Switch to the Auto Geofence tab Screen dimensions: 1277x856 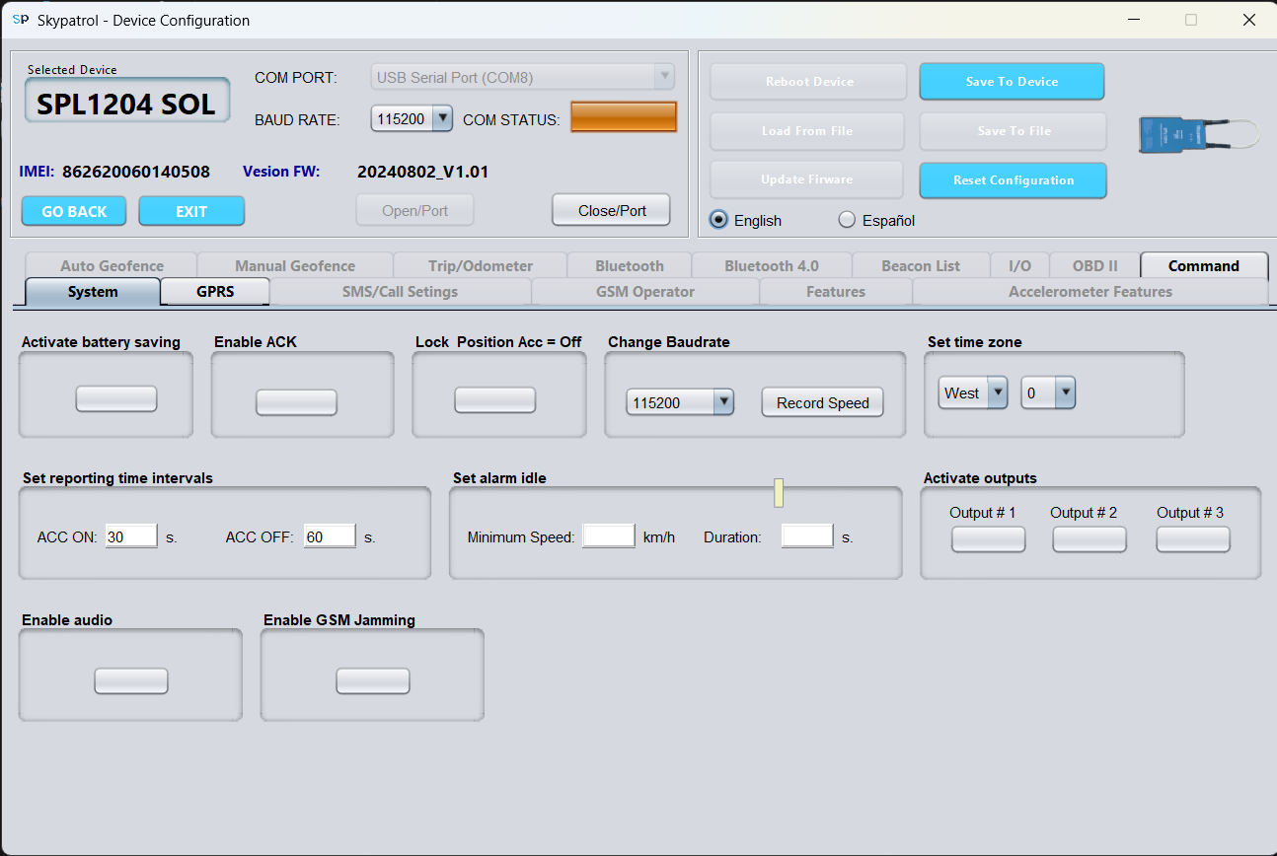[112, 265]
